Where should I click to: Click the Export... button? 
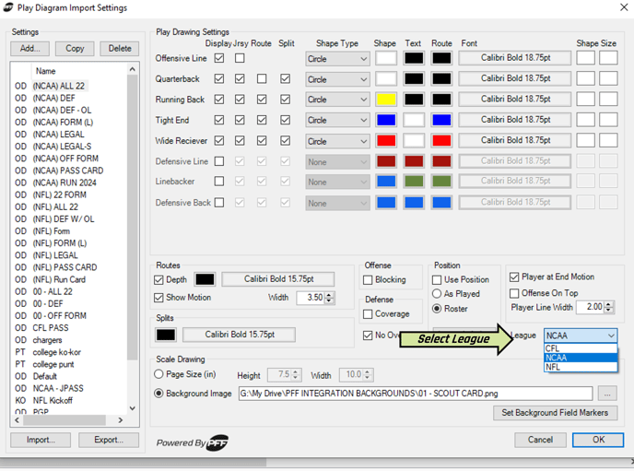click(109, 440)
